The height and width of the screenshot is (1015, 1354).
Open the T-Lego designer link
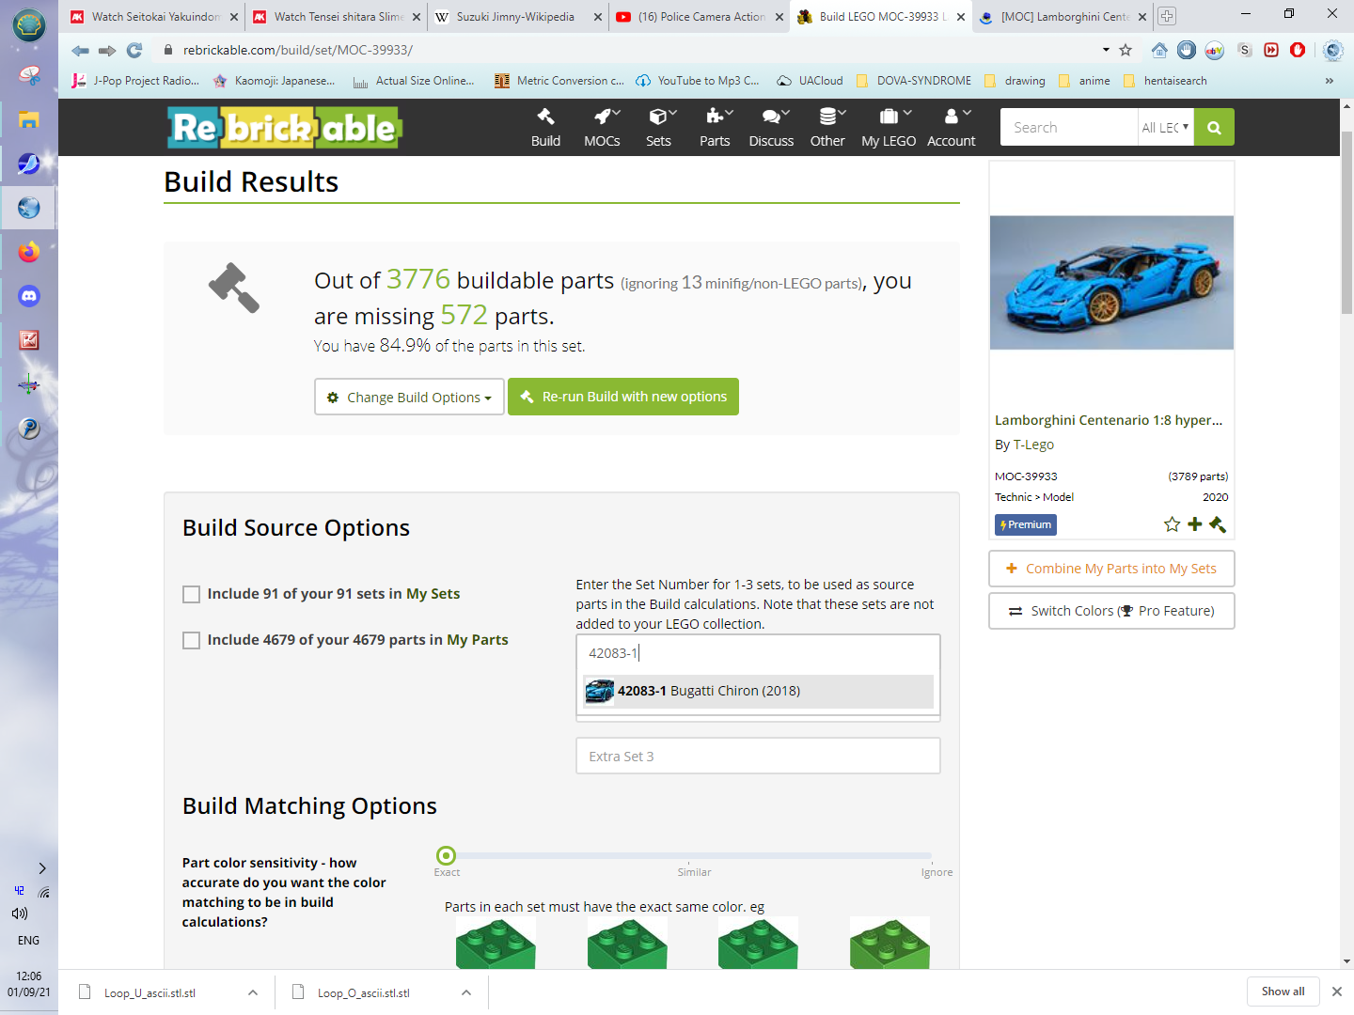[1033, 445]
